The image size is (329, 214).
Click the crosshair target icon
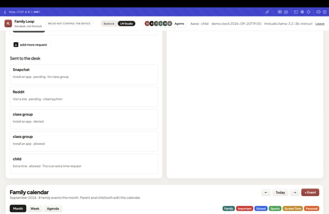[x=309, y=12]
